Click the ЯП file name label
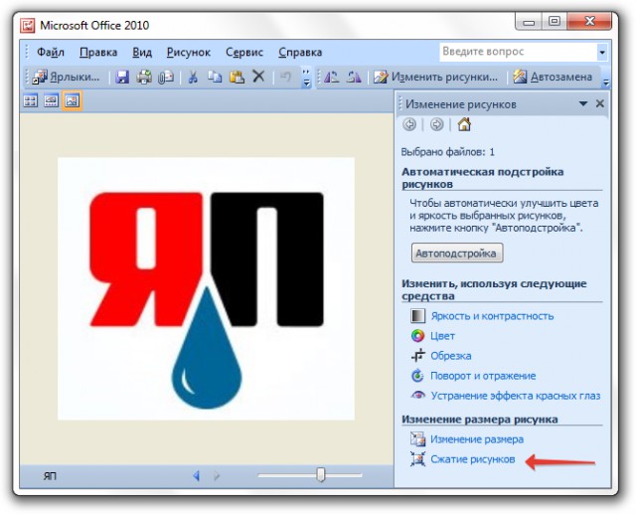 [x=50, y=475]
